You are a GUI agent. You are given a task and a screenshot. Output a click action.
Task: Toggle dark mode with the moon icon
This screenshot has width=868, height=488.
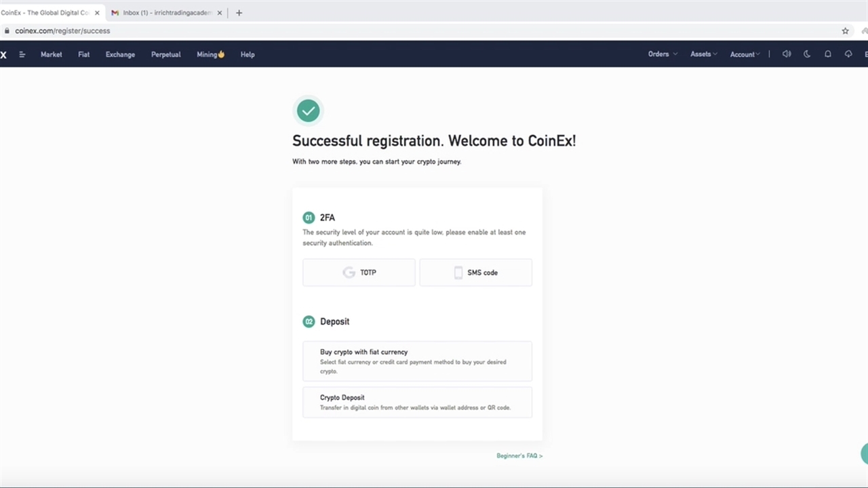[807, 54]
